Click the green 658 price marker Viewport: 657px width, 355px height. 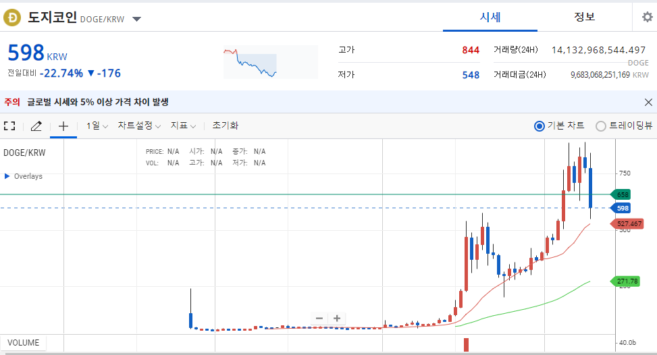[x=621, y=194]
